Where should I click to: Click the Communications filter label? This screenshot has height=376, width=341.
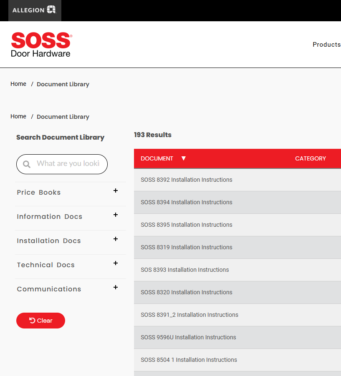(x=49, y=289)
